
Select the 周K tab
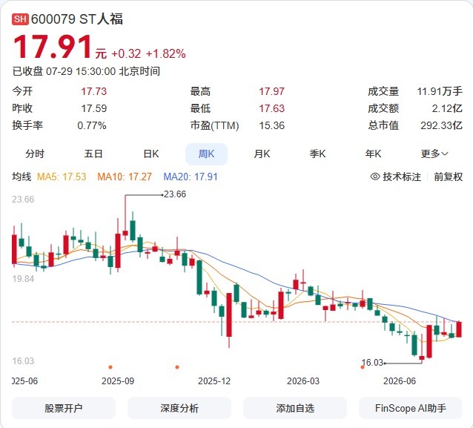[206, 154]
